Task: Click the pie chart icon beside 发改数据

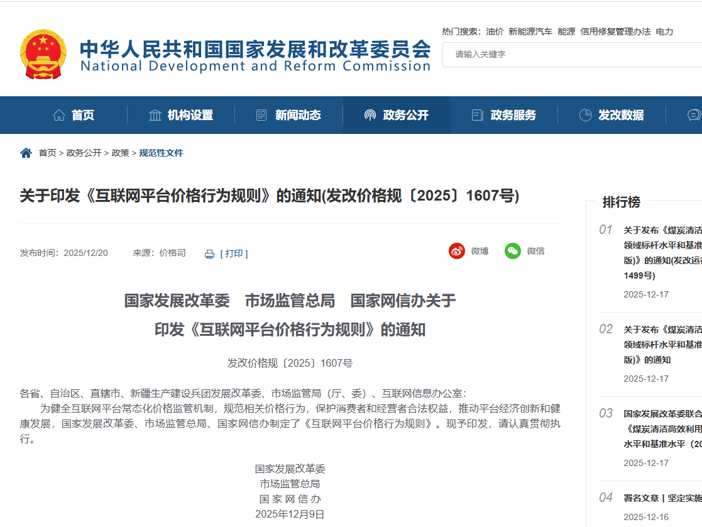Action: pyautogui.click(x=585, y=115)
